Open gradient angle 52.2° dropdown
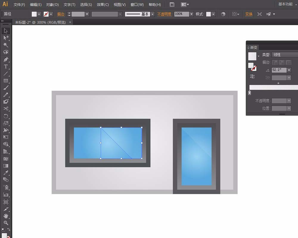 click(x=289, y=70)
